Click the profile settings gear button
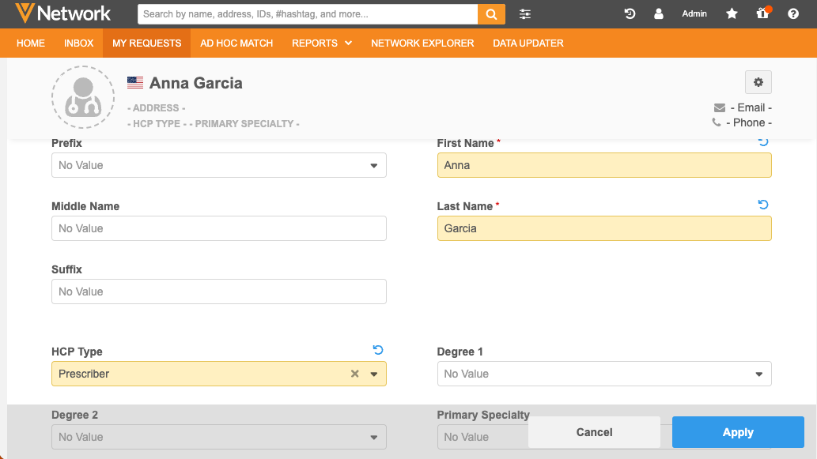 [758, 82]
